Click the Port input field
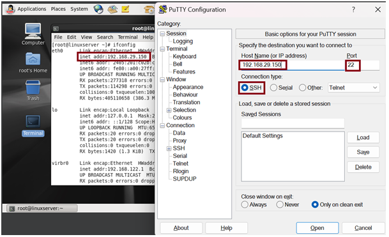Screen dimensions: 389x237 (363, 65)
